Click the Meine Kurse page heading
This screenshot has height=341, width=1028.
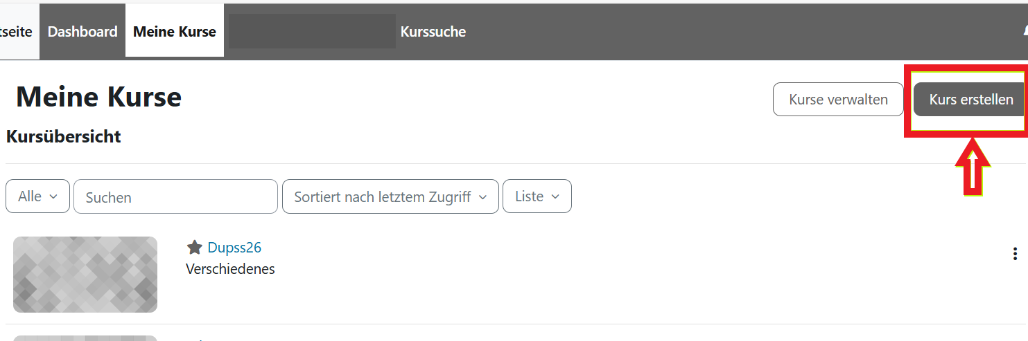(98, 98)
